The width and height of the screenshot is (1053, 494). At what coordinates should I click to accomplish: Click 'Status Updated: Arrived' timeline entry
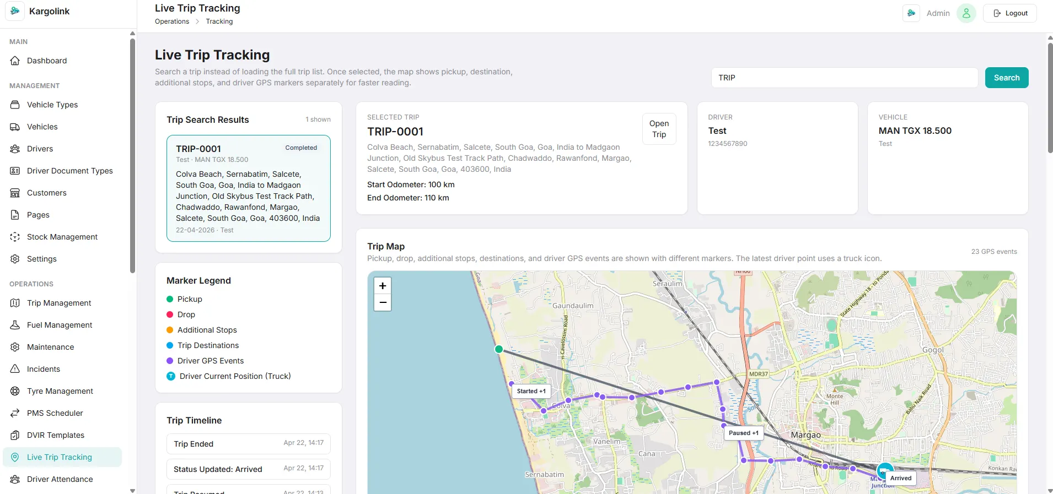point(249,469)
